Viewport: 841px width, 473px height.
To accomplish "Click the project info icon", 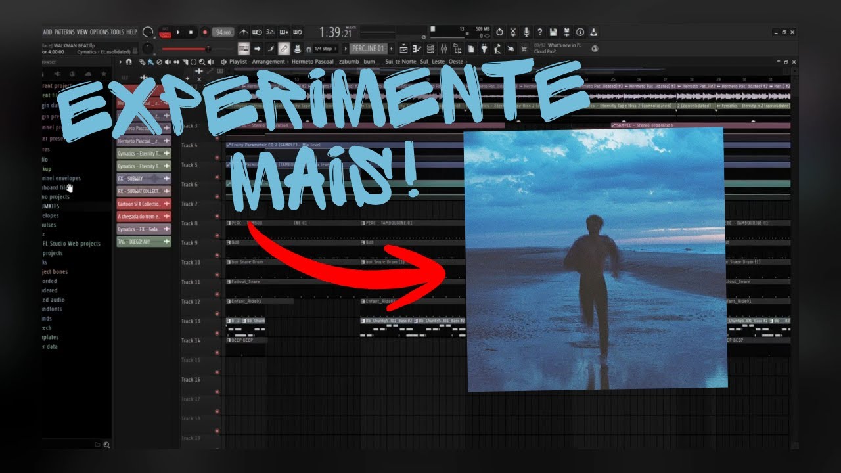I will (x=580, y=32).
